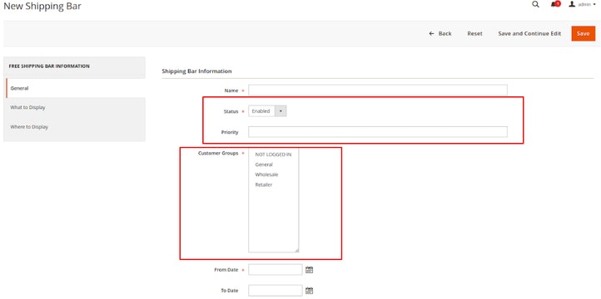Focus the Priority input field
The image size is (601, 299).
378,132
